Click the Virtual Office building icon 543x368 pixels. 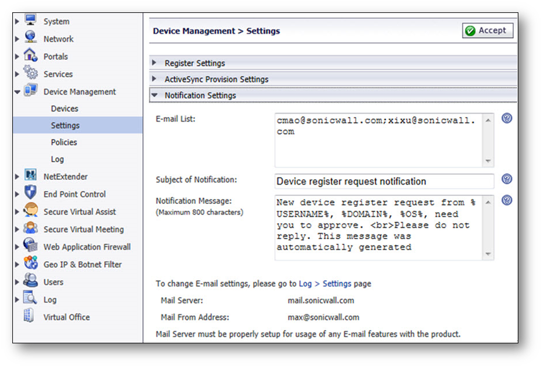[x=29, y=316]
